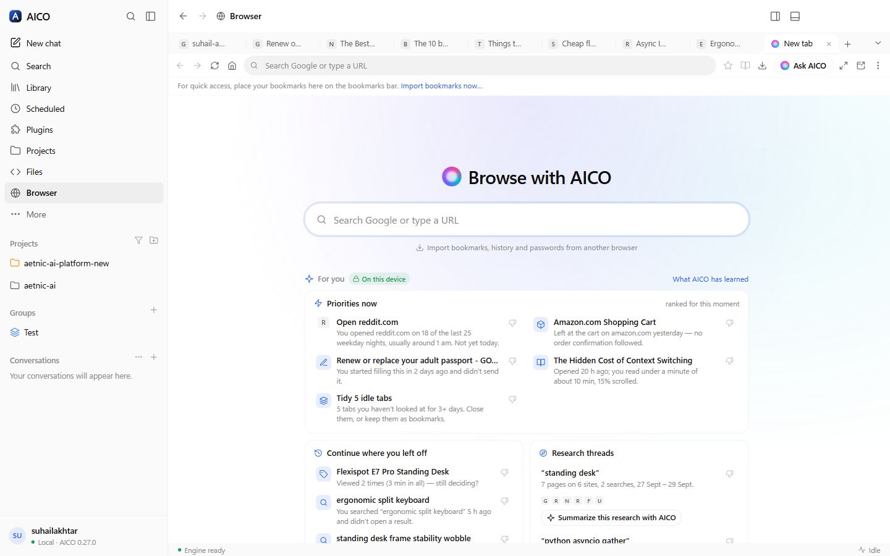This screenshot has height=556, width=890.
Task: Open reading mode book icon in toolbar
Action: point(745,65)
